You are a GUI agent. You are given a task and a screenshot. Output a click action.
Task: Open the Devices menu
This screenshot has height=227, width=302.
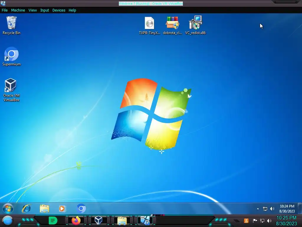tap(59, 10)
